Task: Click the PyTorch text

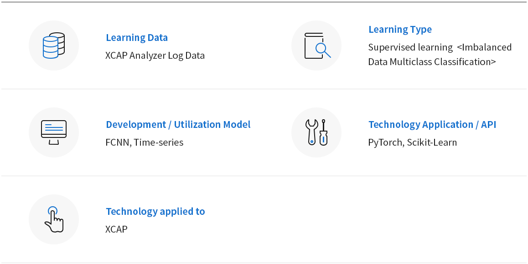Action: (x=386, y=142)
